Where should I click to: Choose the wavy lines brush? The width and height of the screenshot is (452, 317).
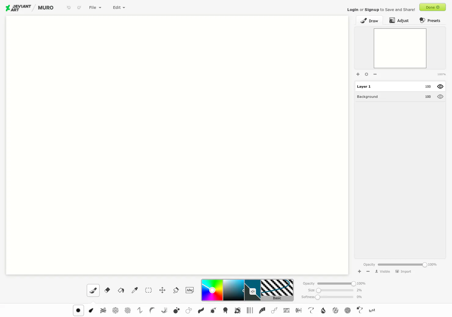(103, 310)
